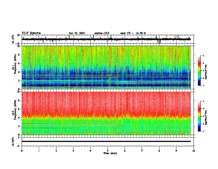Click the ch.3(V) axis label
The width and height of the screenshot is (218, 169).
[13, 142]
